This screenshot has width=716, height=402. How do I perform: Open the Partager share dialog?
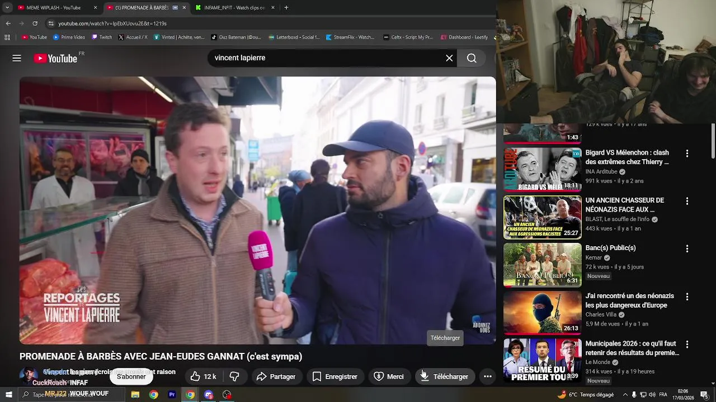coord(276,376)
